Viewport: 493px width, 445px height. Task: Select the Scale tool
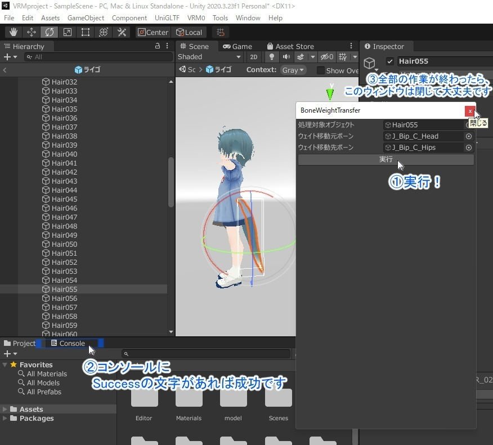pos(68,32)
